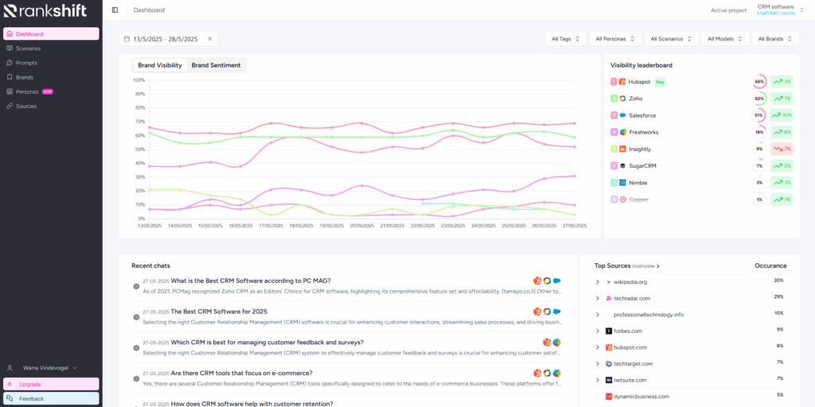Click Hubspot icon on Best CRM 2025 row

click(537, 312)
